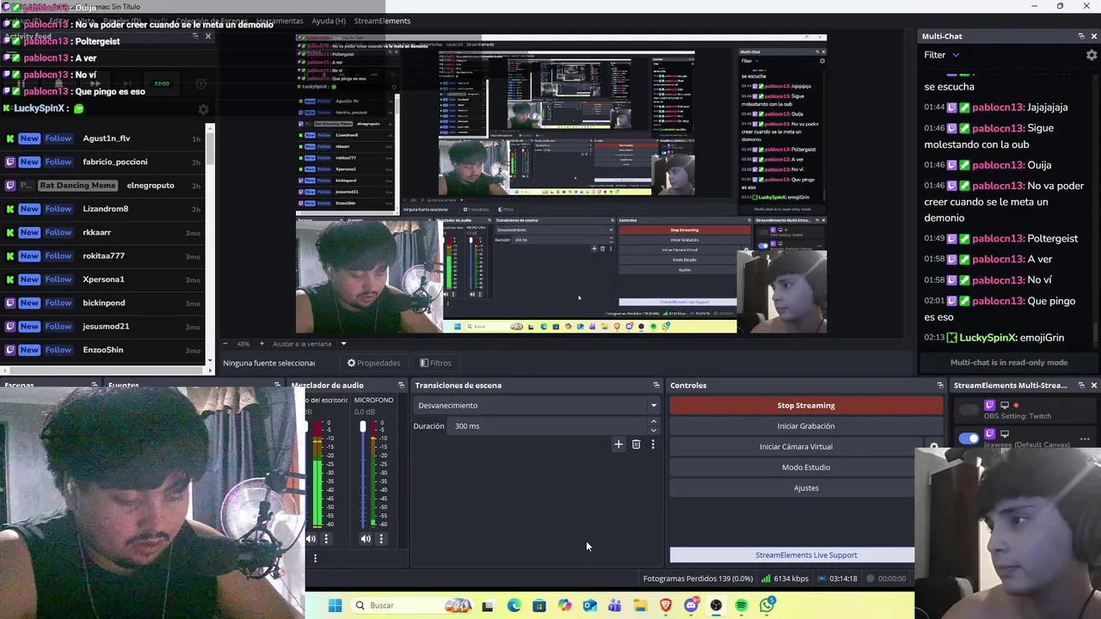Open StreamElements Live Support

click(x=806, y=555)
